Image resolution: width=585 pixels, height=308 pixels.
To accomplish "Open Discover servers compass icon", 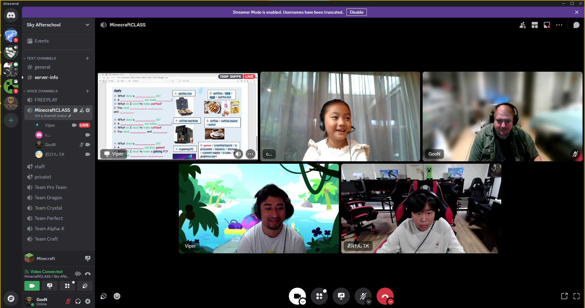I will 11,299.
